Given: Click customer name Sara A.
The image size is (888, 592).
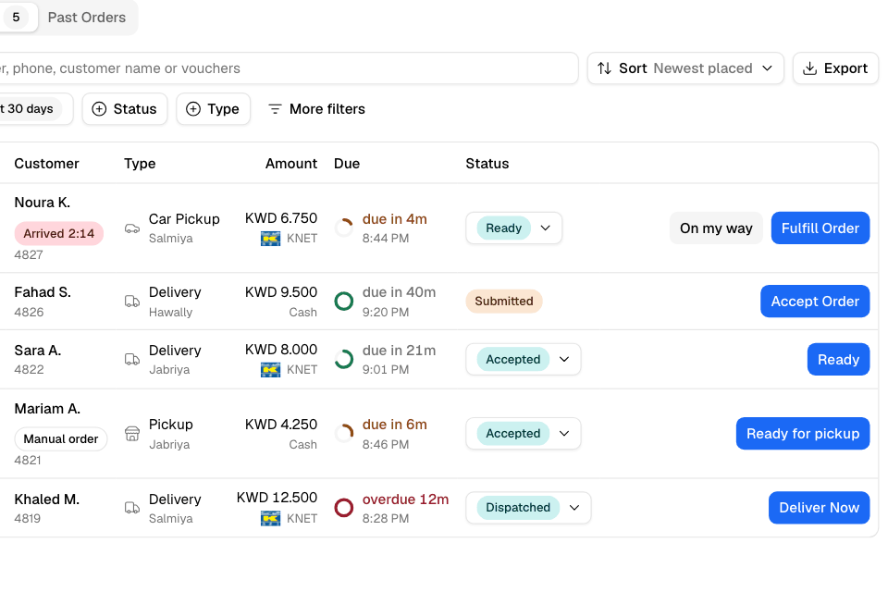Looking at the screenshot, I should point(37,351).
